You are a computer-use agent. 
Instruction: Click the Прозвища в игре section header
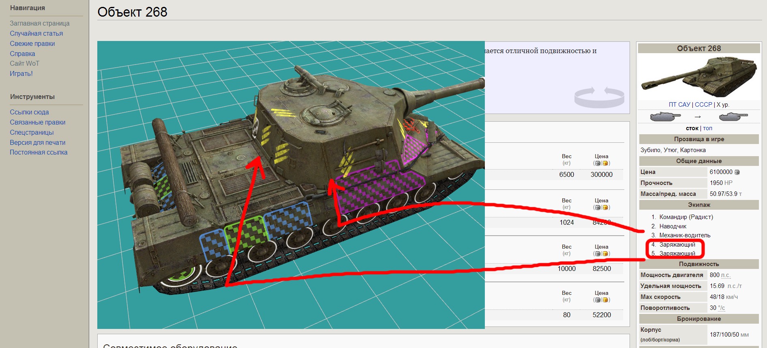coord(699,139)
